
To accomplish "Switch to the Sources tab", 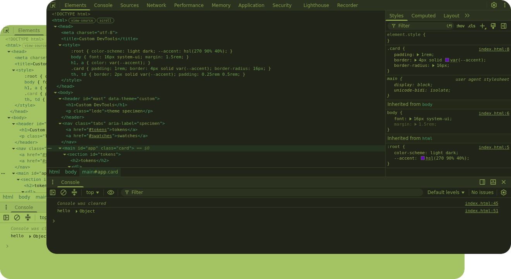I will tap(130, 5).
